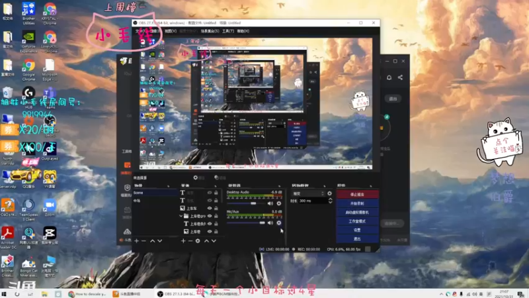Toggle visibility of second text source
The height and width of the screenshot is (298, 529).
(210, 201)
